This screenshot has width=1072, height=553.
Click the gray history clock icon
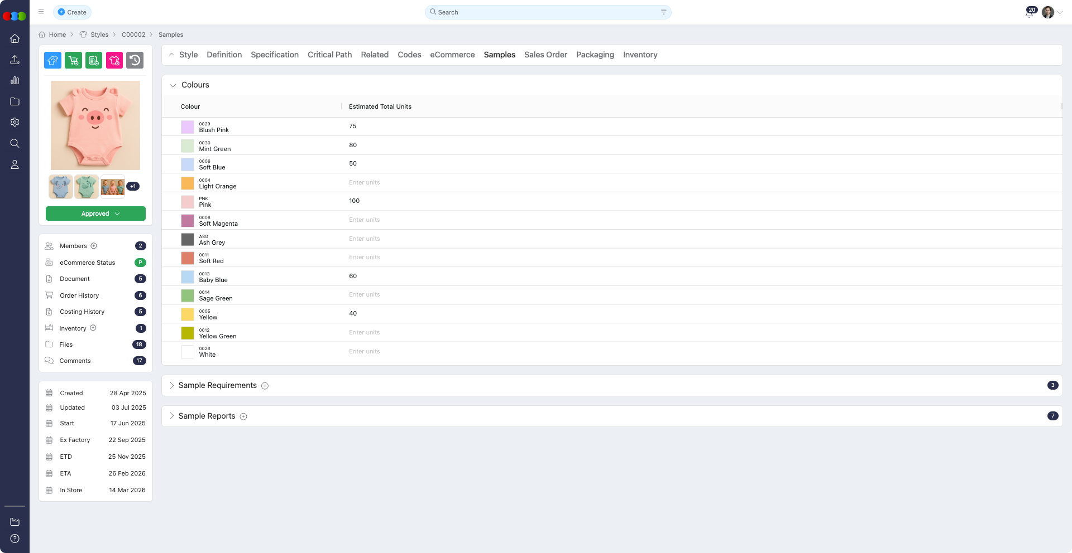click(x=135, y=60)
